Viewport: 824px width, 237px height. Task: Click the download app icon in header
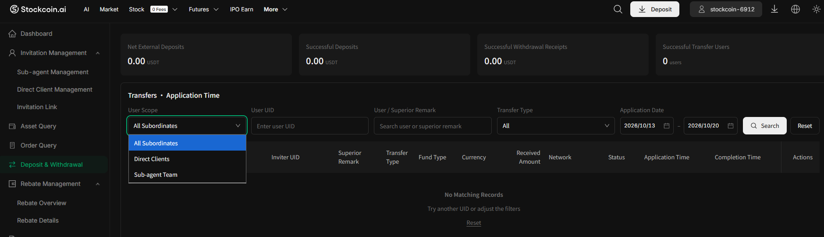pyautogui.click(x=774, y=9)
